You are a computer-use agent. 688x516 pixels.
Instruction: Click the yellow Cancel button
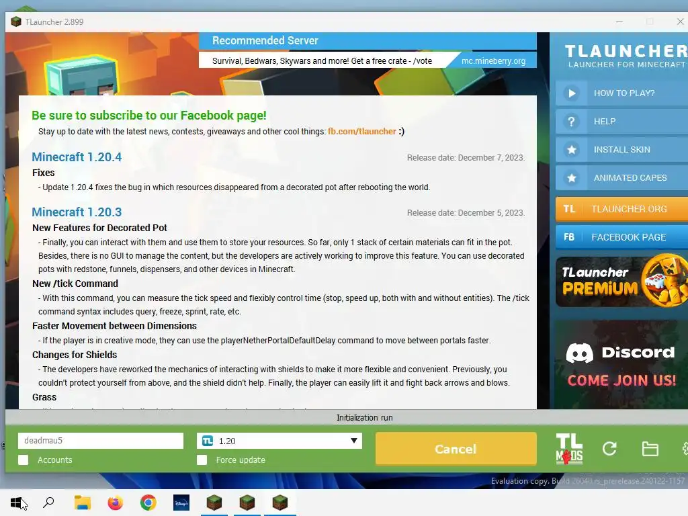[456, 449]
